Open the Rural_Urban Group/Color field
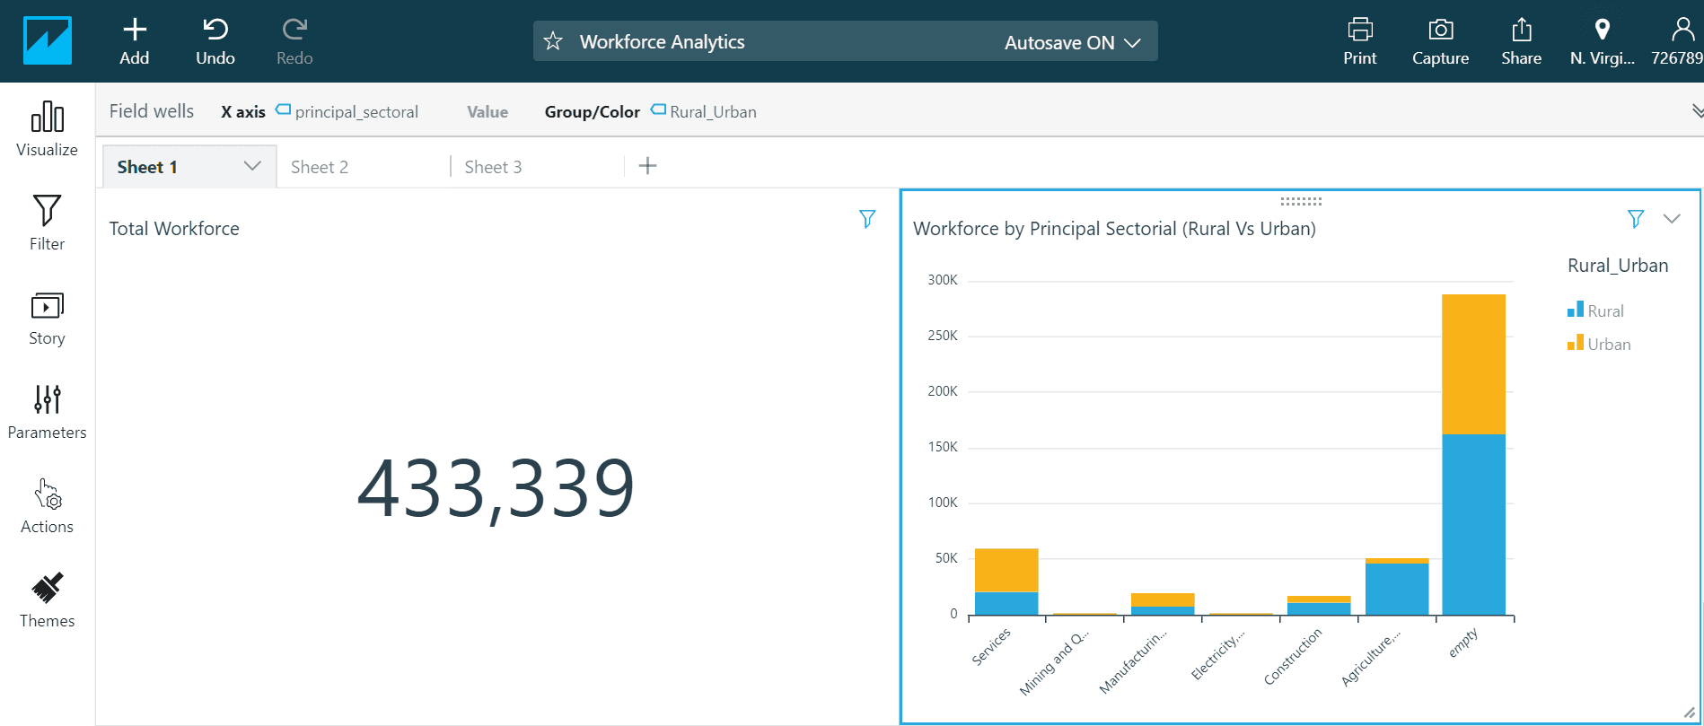Viewport: 1704px width, 726px height. [x=704, y=111]
